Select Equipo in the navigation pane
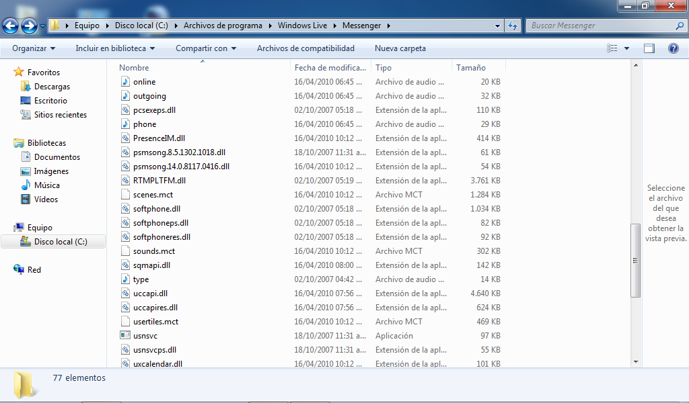 pyautogui.click(x=40, y=228)
